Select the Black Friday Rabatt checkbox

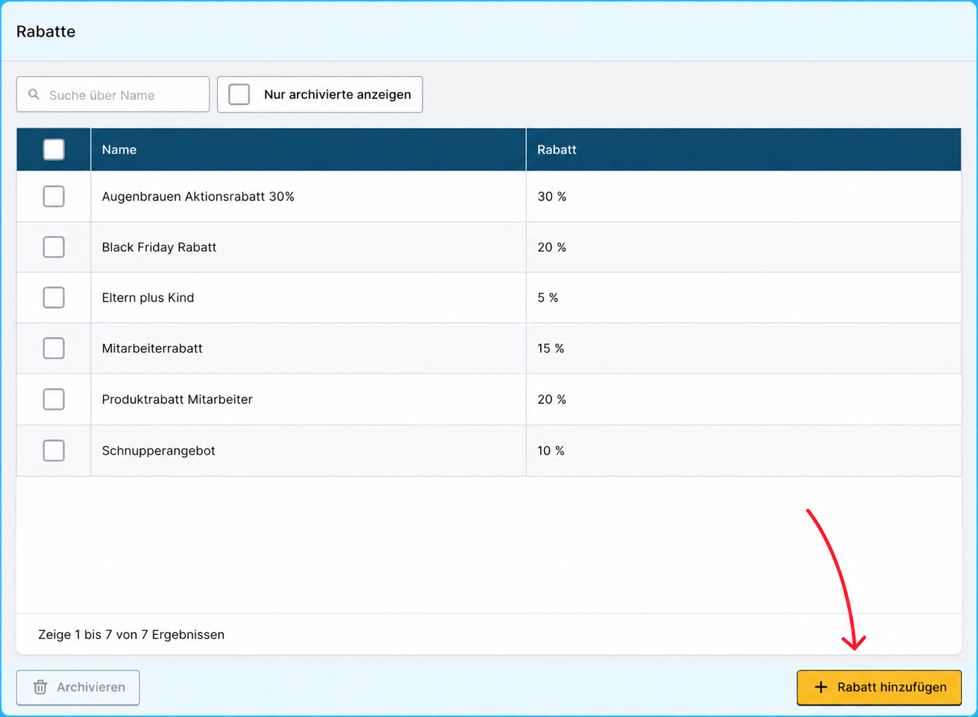point(53,247)
